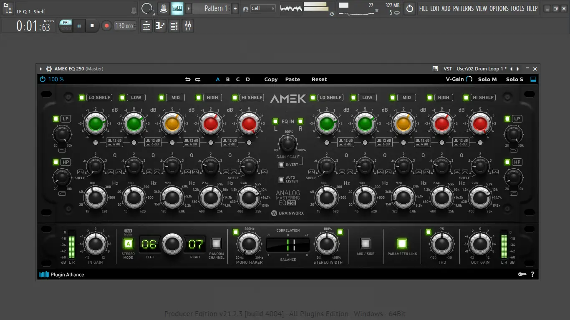Click the record button
Screen dimensions: 570x320
coord(106,26)
